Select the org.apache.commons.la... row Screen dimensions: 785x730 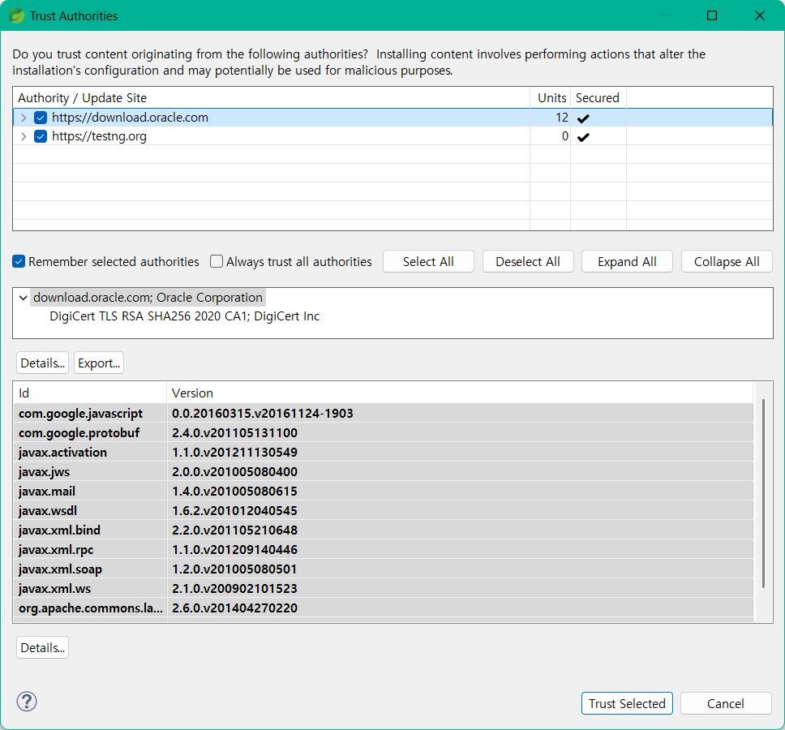point(384,608)
